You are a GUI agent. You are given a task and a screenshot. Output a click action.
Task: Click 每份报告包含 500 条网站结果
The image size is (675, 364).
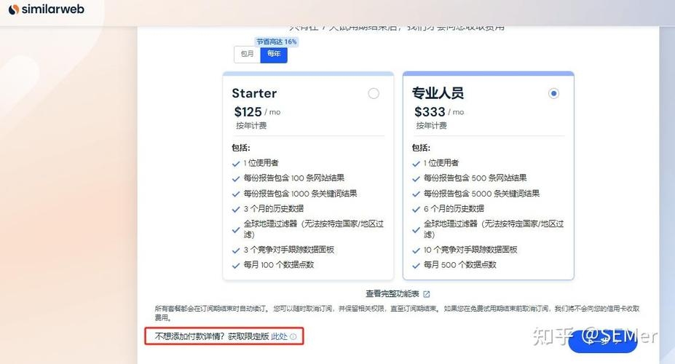tap(475, 178)
